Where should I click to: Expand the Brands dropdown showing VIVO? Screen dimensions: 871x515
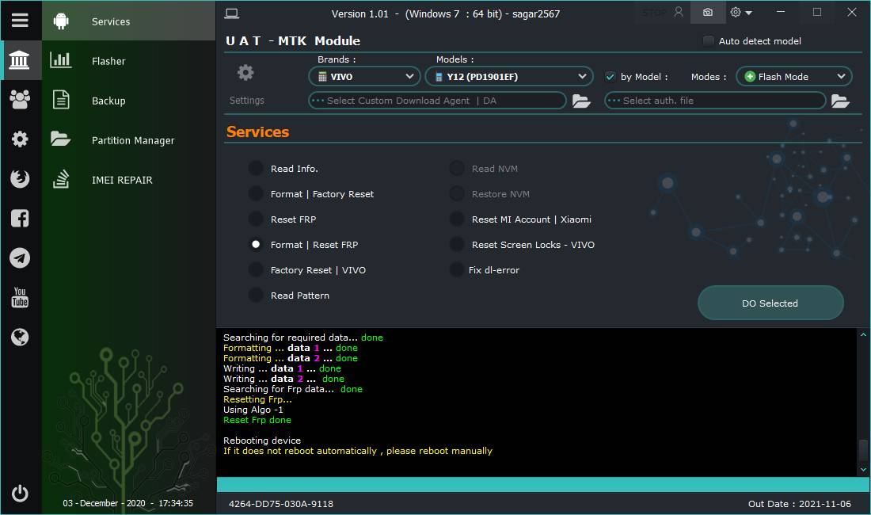click(x=364, y=77)
